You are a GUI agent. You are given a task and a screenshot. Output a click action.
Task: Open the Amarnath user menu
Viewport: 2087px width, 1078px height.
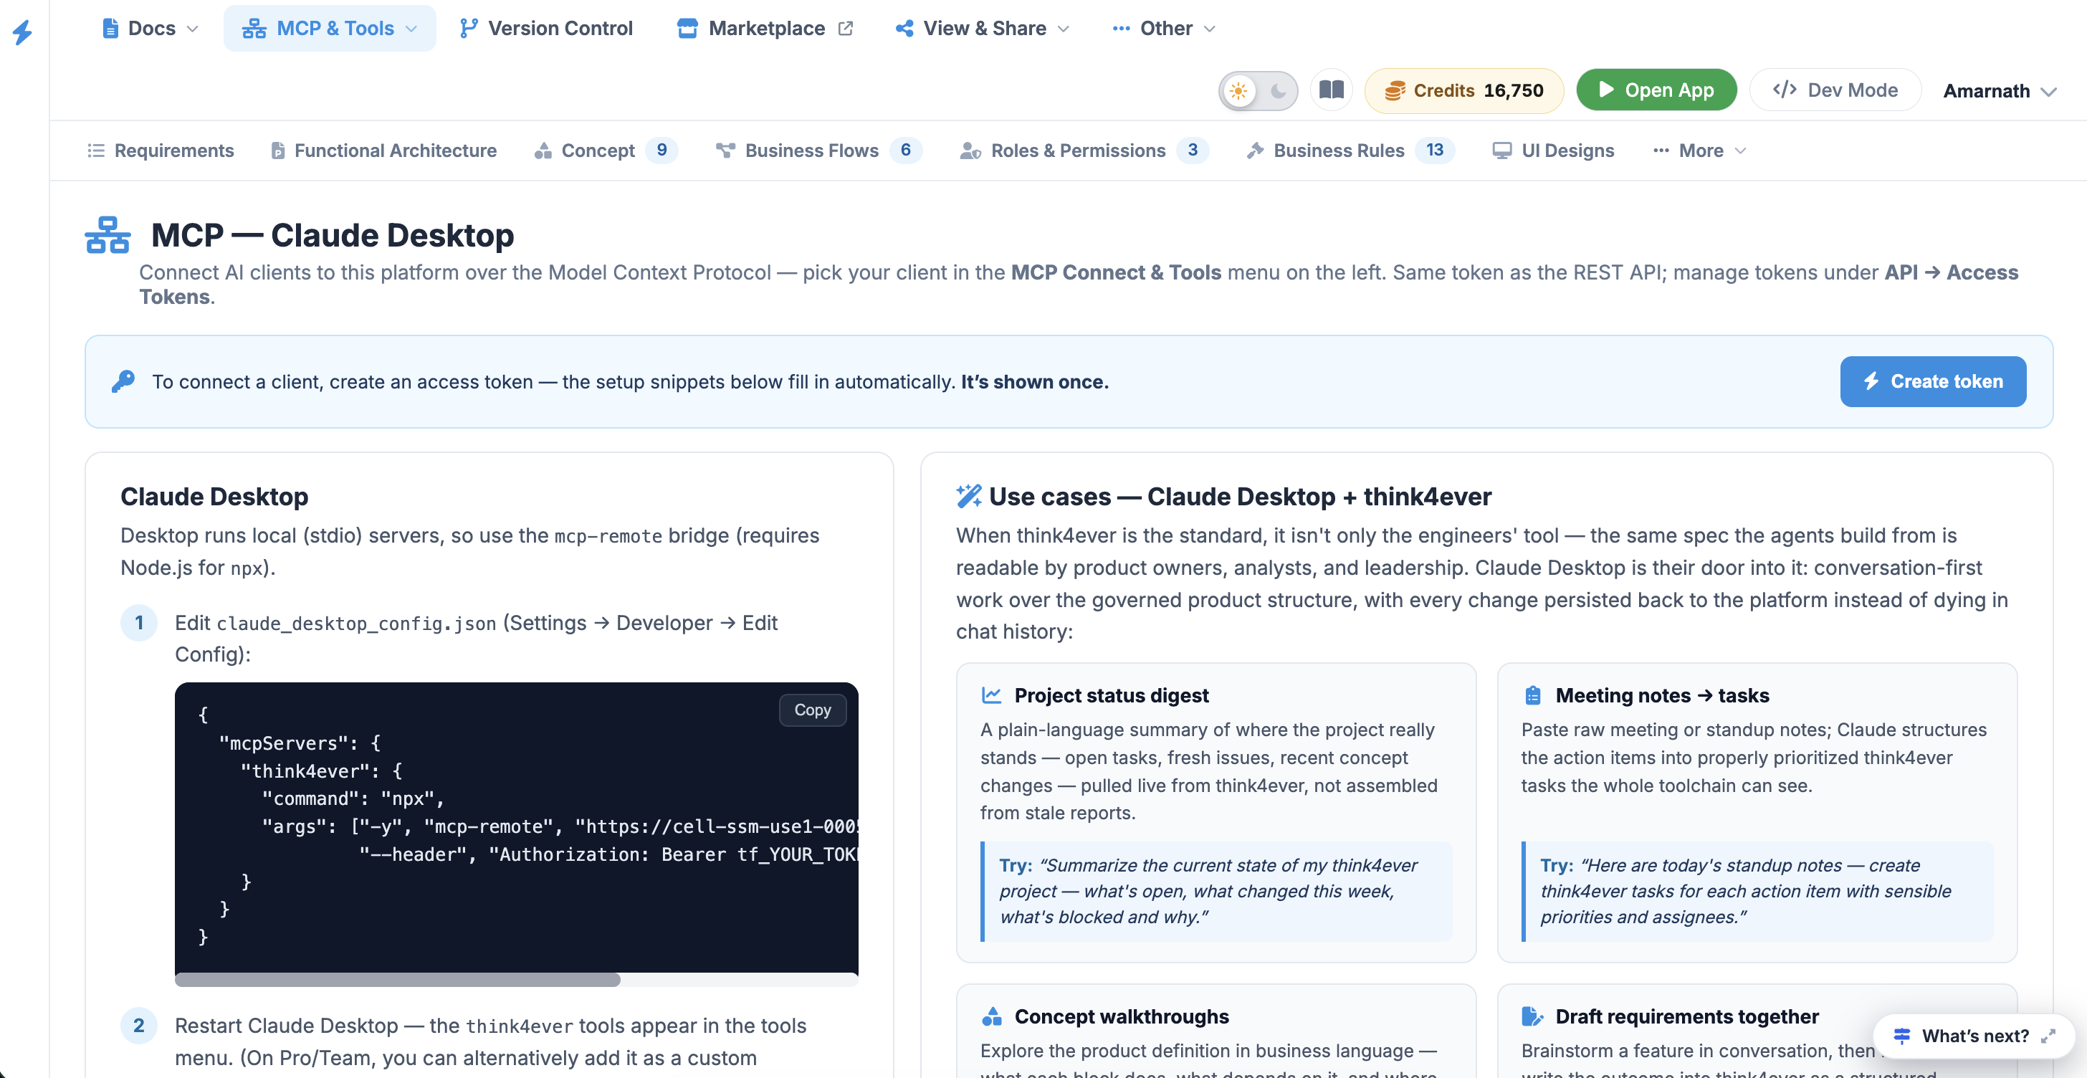click(1999, 91)
